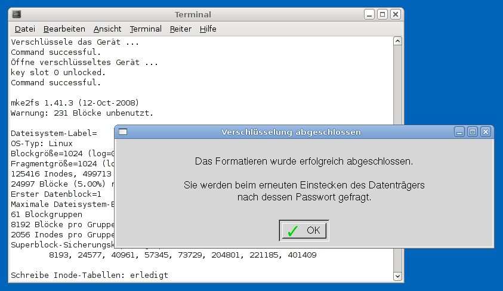Click 'Schreibe Inode-Tabellen: erledigt' line
The height and width of the screenshot is (291, 503).
(89, 275)
